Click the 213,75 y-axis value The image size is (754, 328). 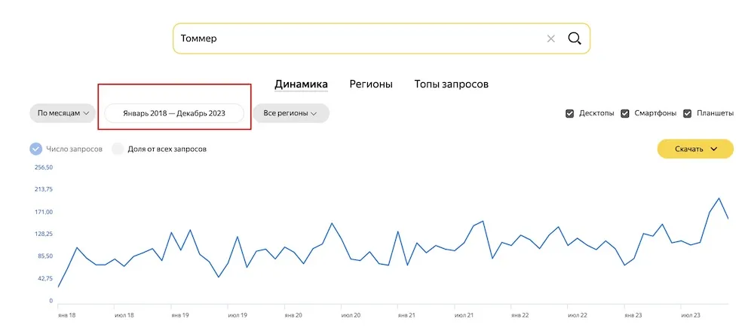pyautogui.click(x=43, y=189)
